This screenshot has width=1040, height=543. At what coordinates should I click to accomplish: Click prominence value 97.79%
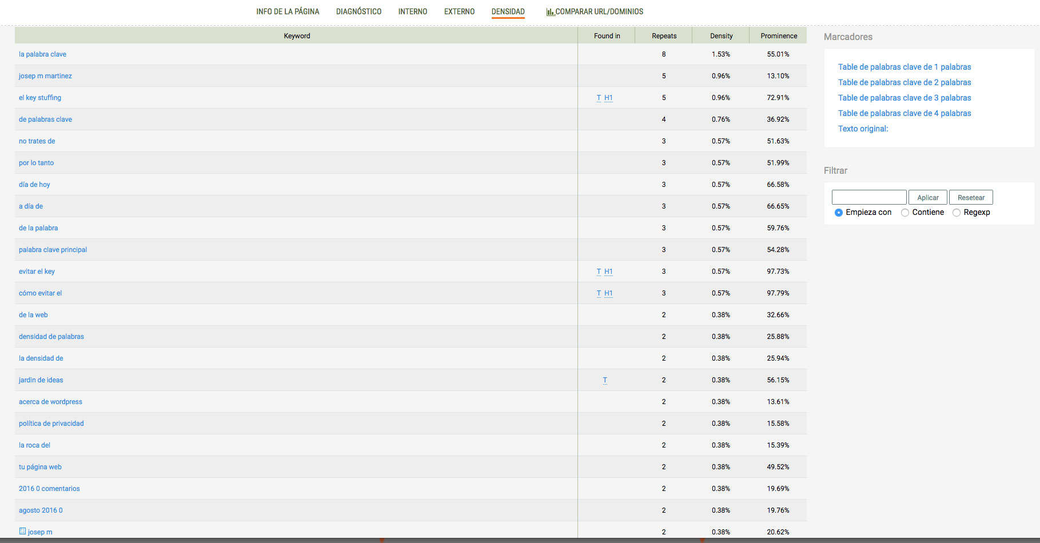(778, 293)
